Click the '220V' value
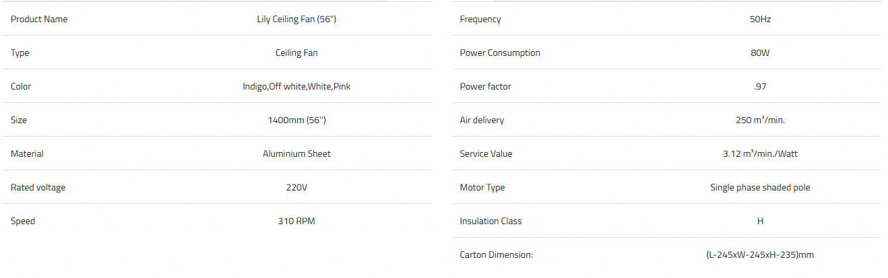Image resolution: width=888 pixels, height=278 pixels. coord(296,188)
